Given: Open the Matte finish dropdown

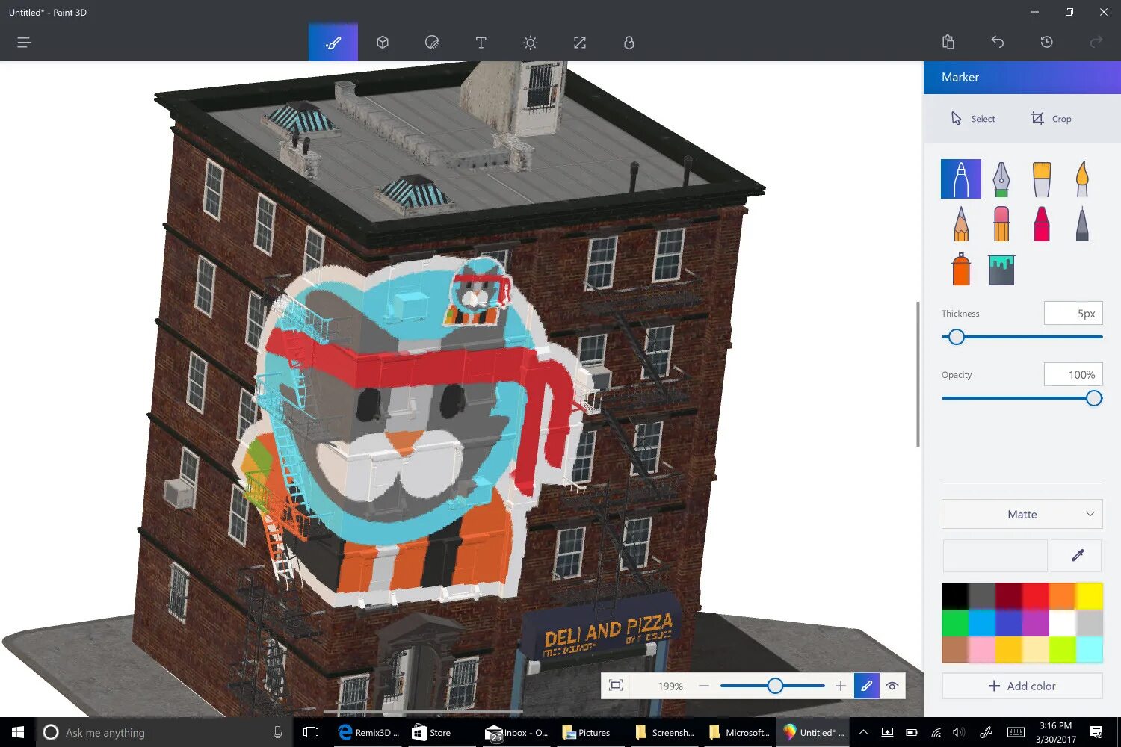Looking at the screenshot, I should (x=1022, y=514).
